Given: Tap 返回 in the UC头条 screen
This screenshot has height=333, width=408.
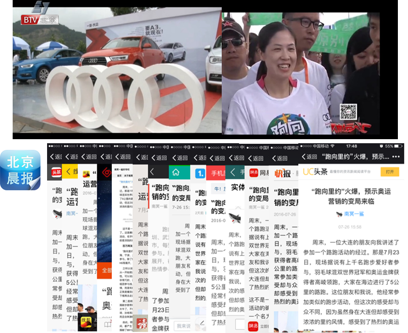Looking at the screenshot, I should [309, 156].
